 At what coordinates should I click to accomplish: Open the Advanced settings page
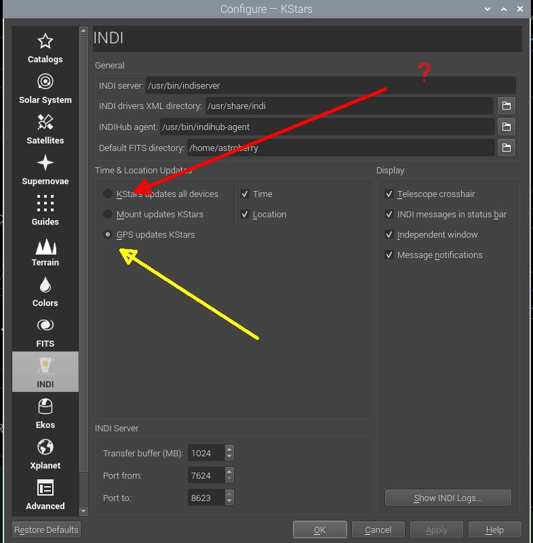click(45, 494)
